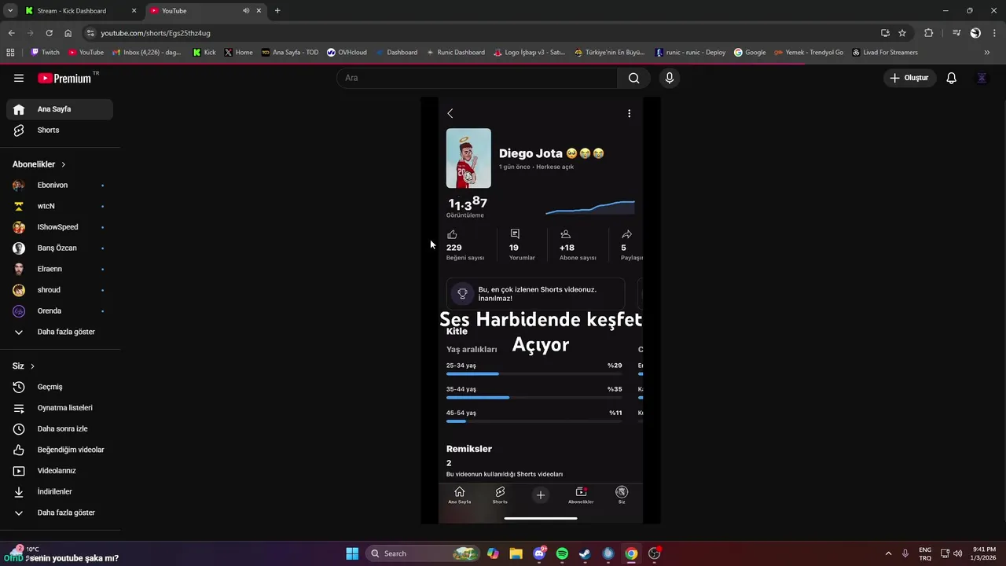Click the browser home button
Screen dimensions: 1006x566
coord(68,33)
